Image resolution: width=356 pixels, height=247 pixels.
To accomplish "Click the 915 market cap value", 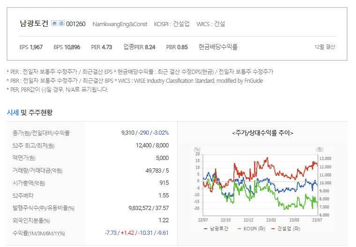I will pyautogui.click(x=164, y=183).
